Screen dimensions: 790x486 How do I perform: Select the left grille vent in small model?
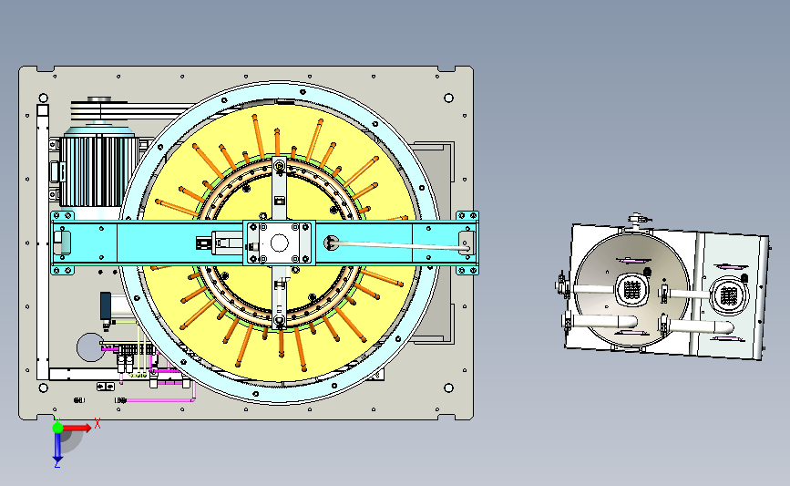pos(631,290)
